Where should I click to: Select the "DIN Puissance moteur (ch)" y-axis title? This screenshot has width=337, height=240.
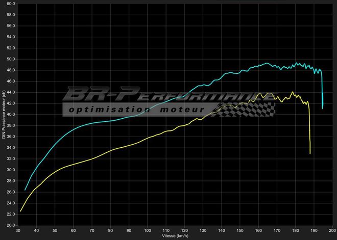click(x=4, y=115)
